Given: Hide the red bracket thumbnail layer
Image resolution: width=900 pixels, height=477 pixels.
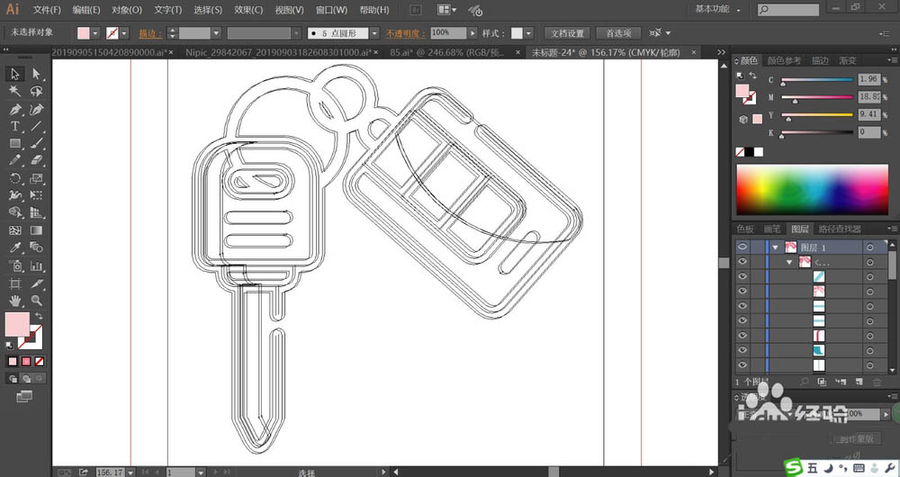Looking at the screenshot, I should [x=742, y=335].
